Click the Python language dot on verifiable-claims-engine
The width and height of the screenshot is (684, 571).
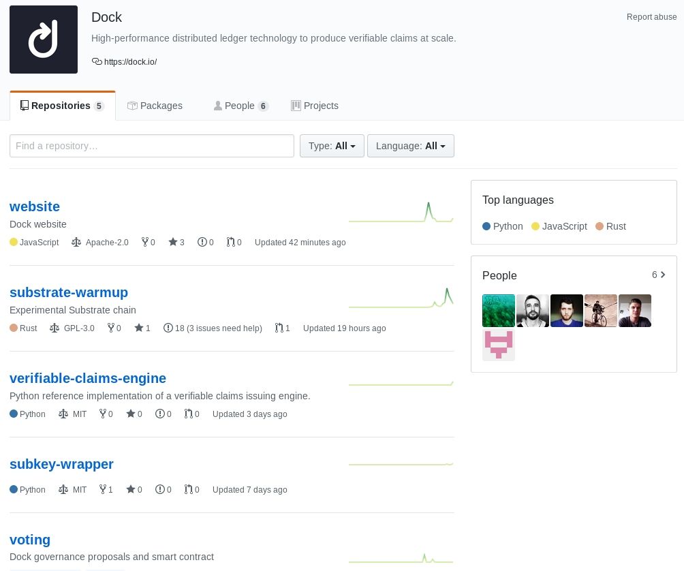pyautogui.click(x=14, y=414)
